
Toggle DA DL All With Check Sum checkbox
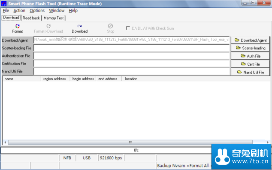pos(128,28)
